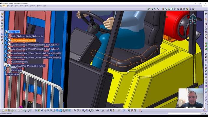Viewport: 208px width, 117px height.
Task: Click the top icon in left vertical toolbar
Action: [2, 14]
